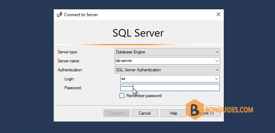This screenshot has height=133, width=275.
Task: Click the orange Bonguides hexagon logo
Action: click(x=195, y=109)
